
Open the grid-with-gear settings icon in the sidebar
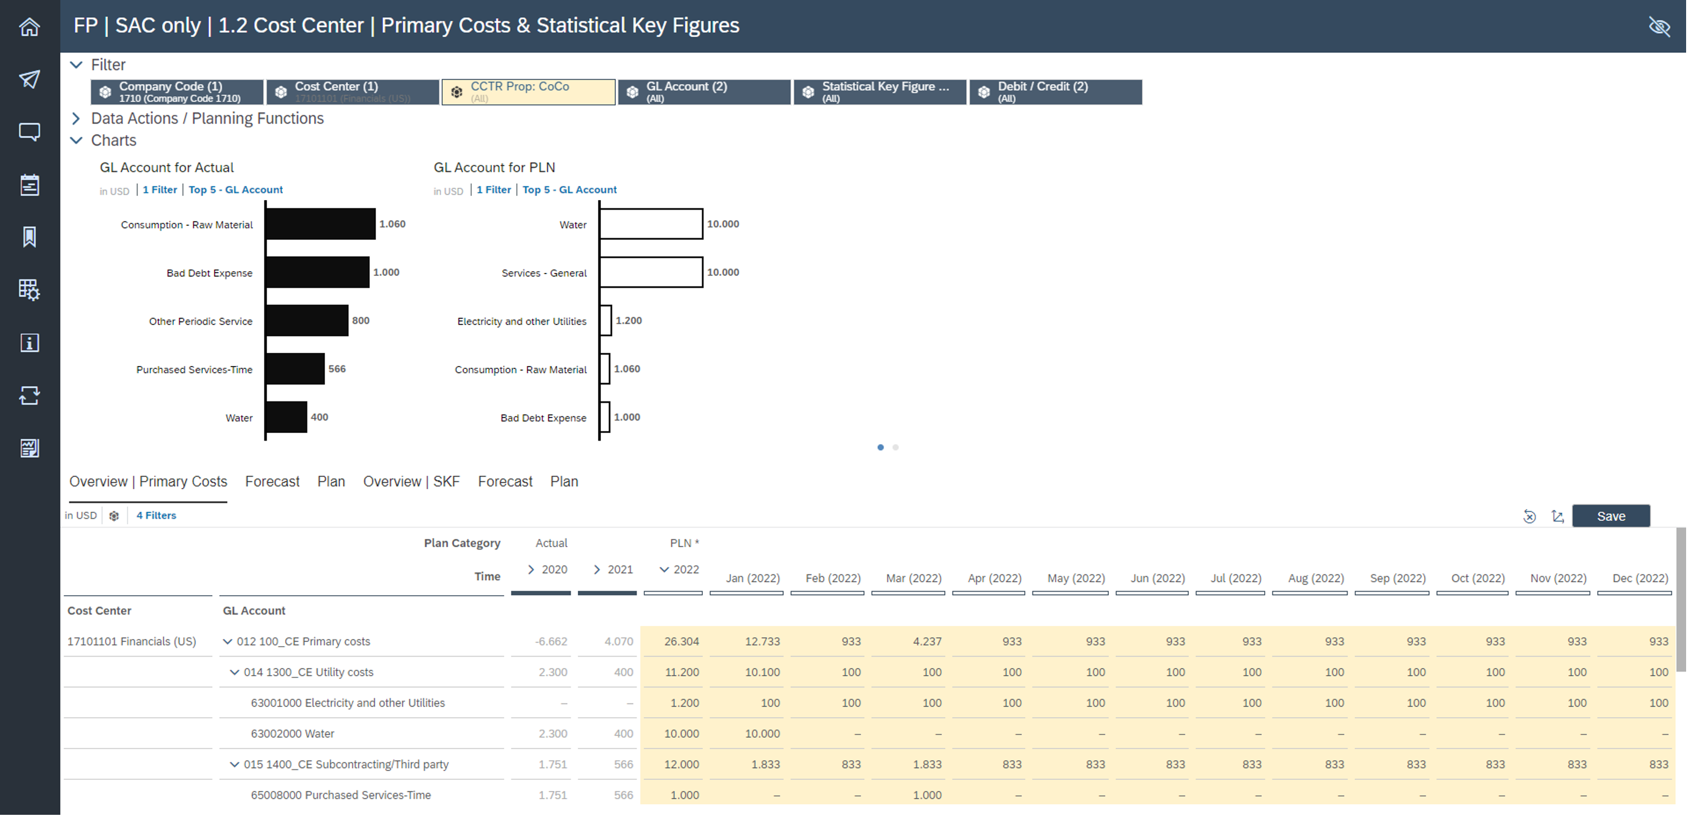pos(30,290)
